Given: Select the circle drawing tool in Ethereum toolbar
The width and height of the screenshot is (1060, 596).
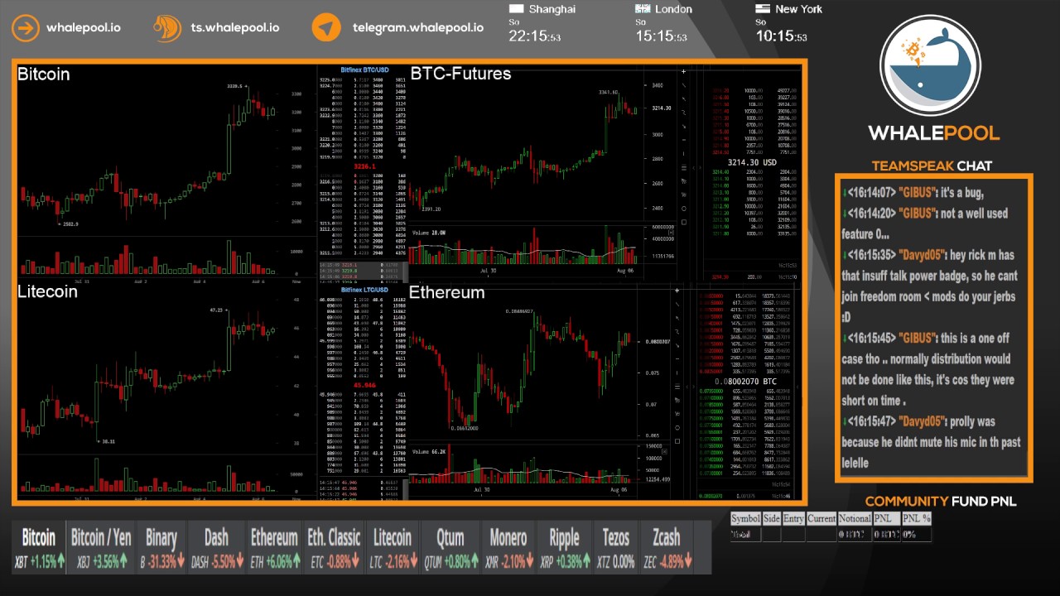Looking at the screenshot, I should 677,428.
